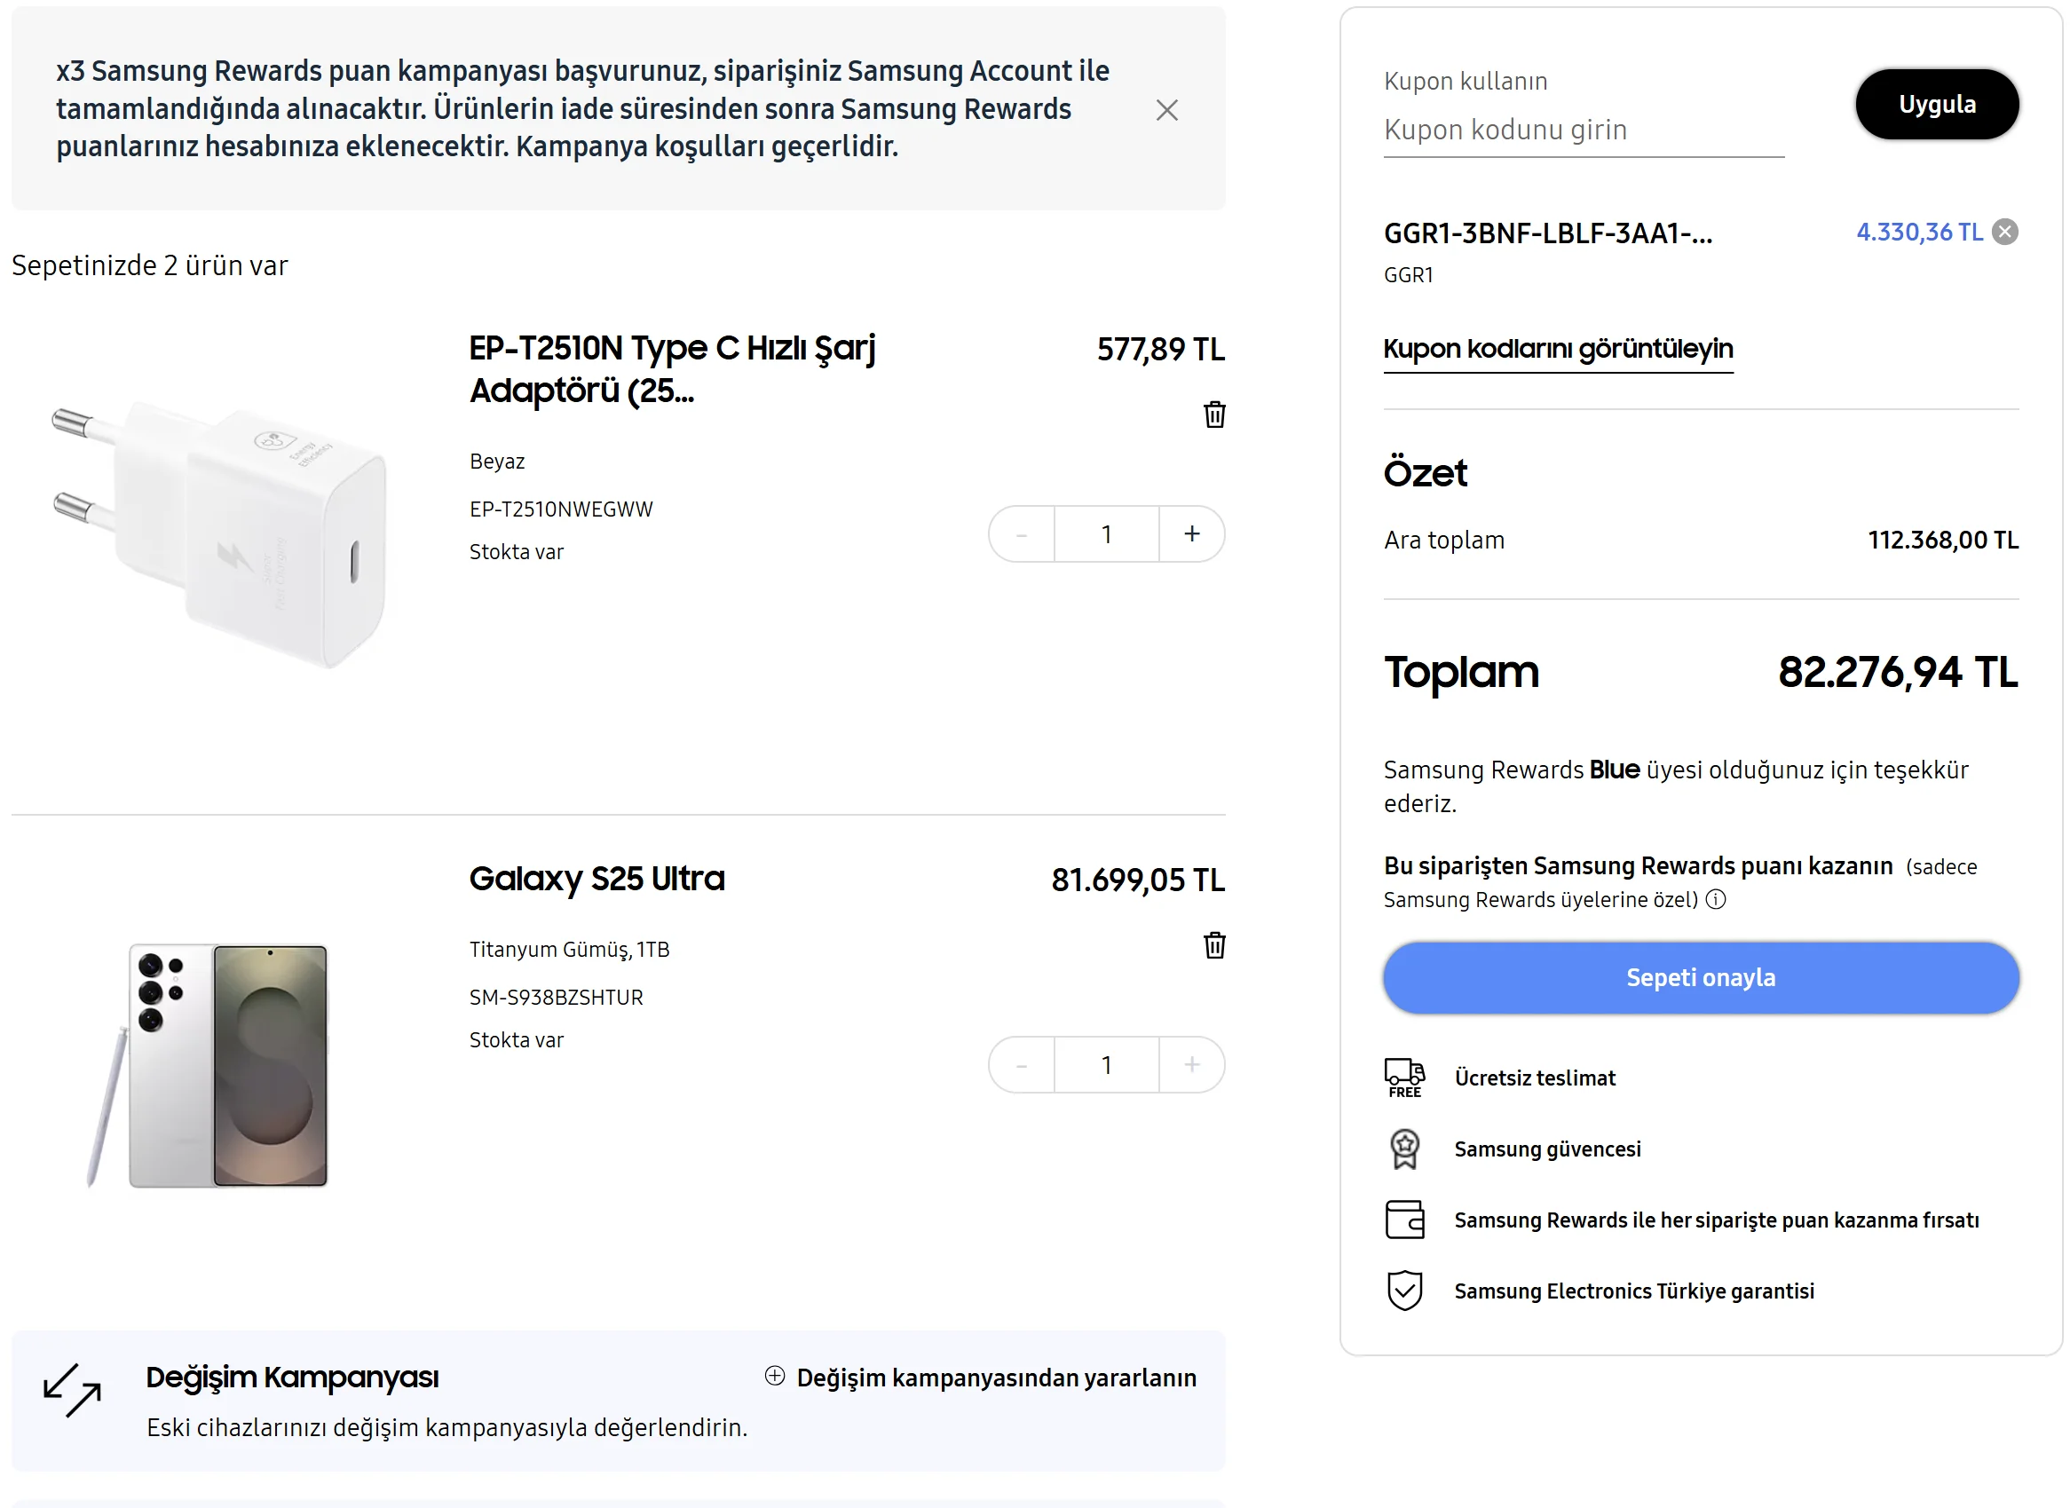Focus the Kupon kodunu girin field
This screenshot has height=1508, width=2070.
pos(1583,130)
